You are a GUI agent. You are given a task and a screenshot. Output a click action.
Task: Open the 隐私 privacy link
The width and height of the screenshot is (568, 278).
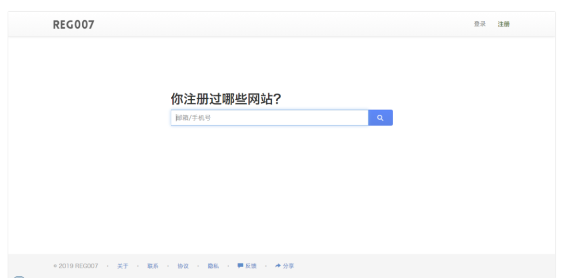click(x=213, y=266)
